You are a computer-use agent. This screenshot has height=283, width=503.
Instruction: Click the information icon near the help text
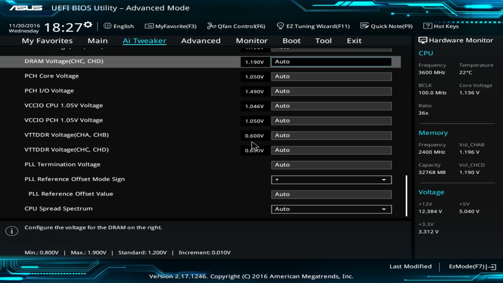[x=11, y=231]
